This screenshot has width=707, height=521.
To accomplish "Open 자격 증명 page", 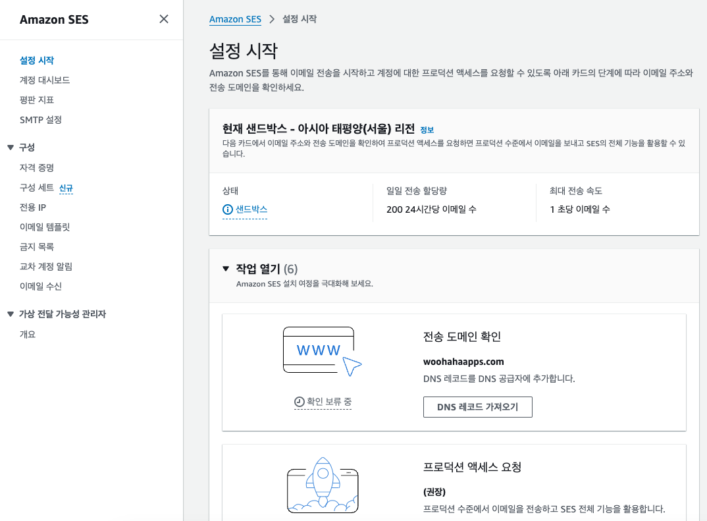I will [36, 168].
